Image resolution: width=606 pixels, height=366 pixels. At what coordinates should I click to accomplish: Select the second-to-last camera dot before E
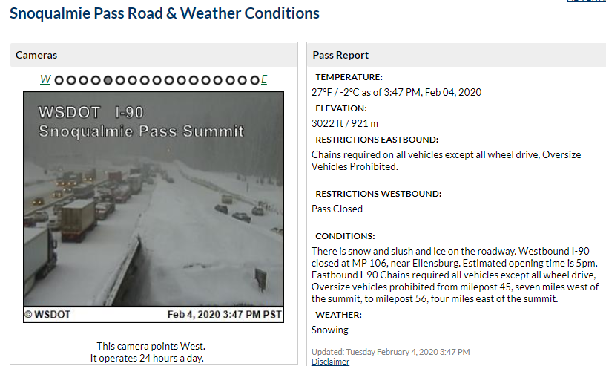point(243,80)
